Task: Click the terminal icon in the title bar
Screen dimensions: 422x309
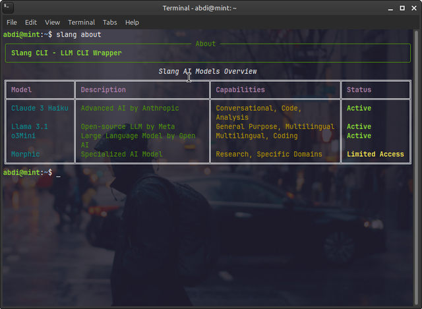Action: 8,7
